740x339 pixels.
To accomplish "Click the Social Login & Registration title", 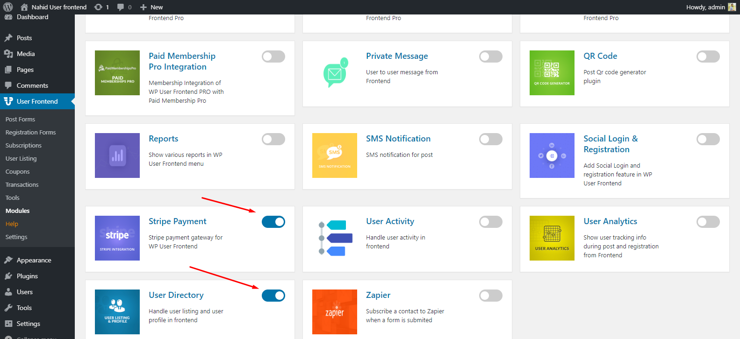I will (611, 144).
